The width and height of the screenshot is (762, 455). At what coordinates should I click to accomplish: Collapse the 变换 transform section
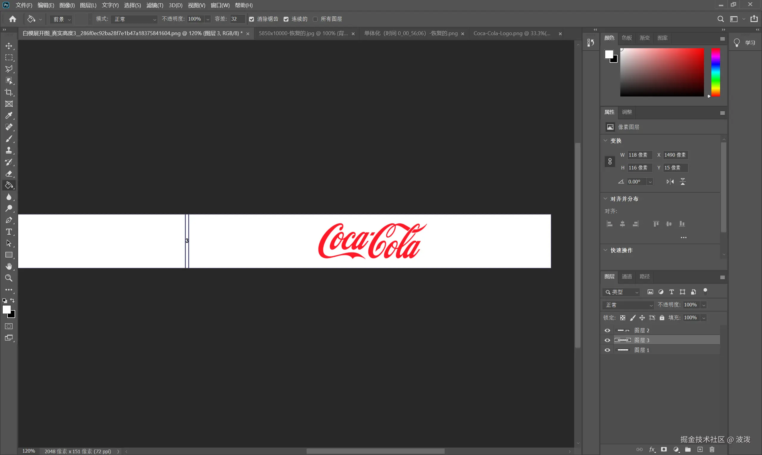click(x=605, y=141)
